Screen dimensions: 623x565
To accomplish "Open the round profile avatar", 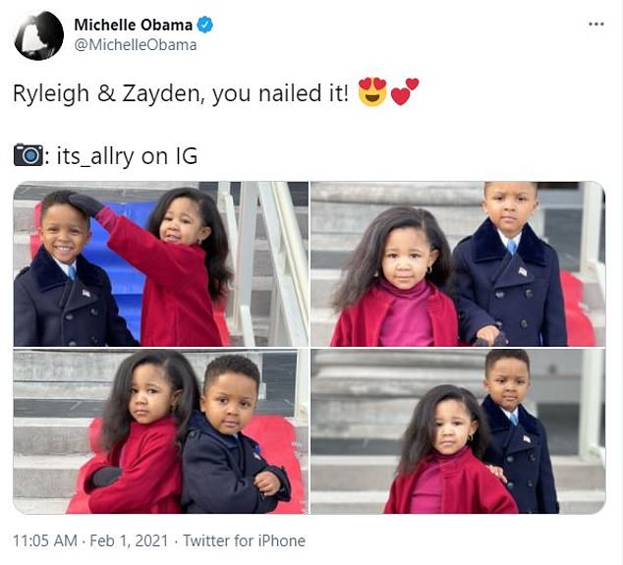I will [x=38, y=35].
